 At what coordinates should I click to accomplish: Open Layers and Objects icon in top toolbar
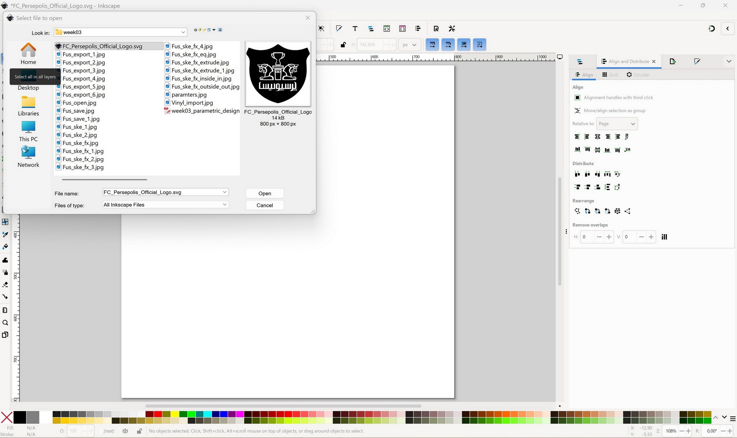(x=371, y=29)
